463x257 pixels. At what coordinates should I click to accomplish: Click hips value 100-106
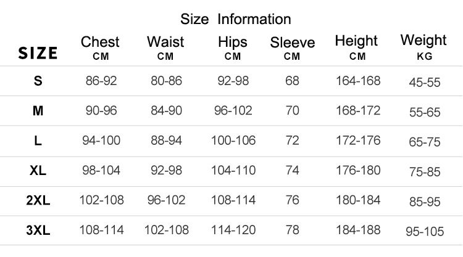233,141
